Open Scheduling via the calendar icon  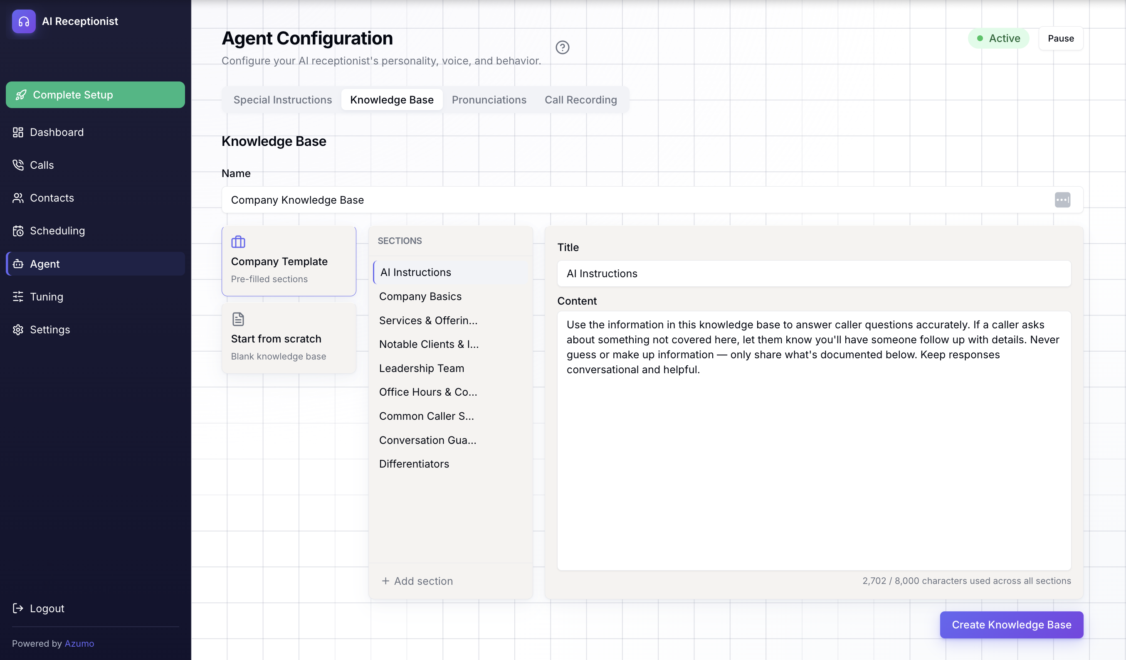click(x=18, y=230)
